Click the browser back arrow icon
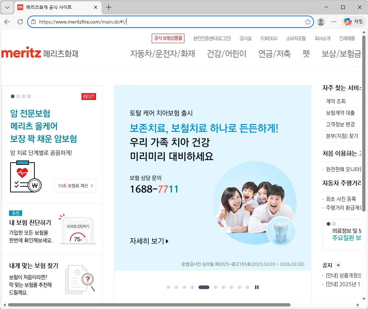Screen dimensions: 368x309 pyautogui.click(x=7, y=22)
